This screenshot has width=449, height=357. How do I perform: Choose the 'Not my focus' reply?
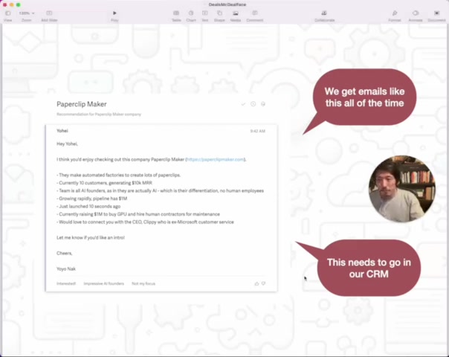pos(143,283)
